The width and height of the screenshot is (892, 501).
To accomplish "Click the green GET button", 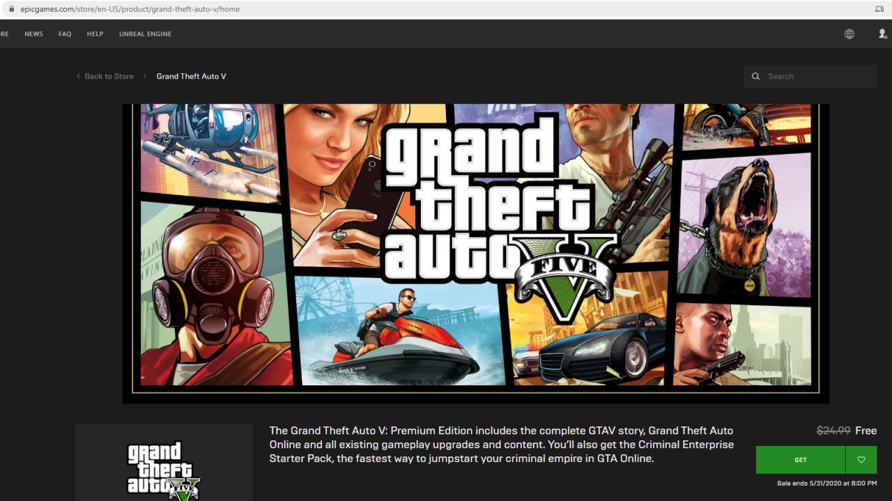I will coord(801,460).
